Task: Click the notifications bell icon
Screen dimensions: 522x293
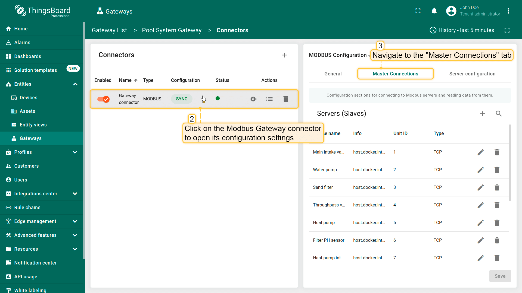Action: (434, 11)
